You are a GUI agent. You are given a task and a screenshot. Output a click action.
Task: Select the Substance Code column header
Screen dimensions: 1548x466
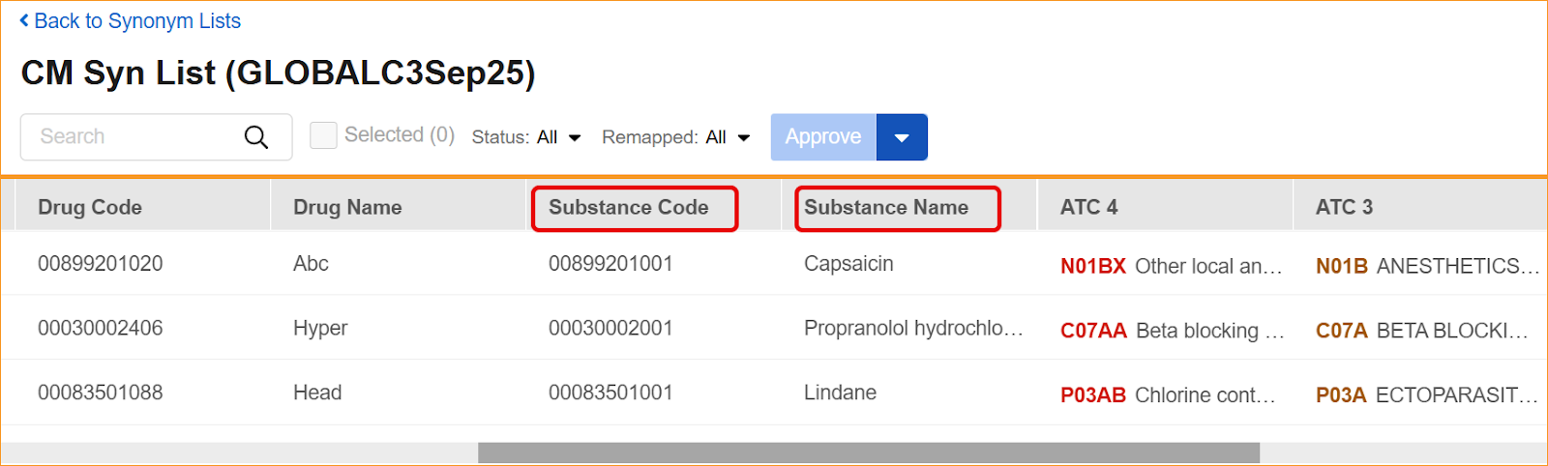click(x=629, y=207)
